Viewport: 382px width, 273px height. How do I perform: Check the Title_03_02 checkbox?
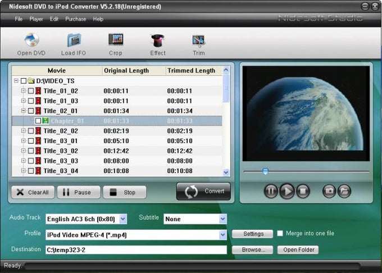coord(31,151)
